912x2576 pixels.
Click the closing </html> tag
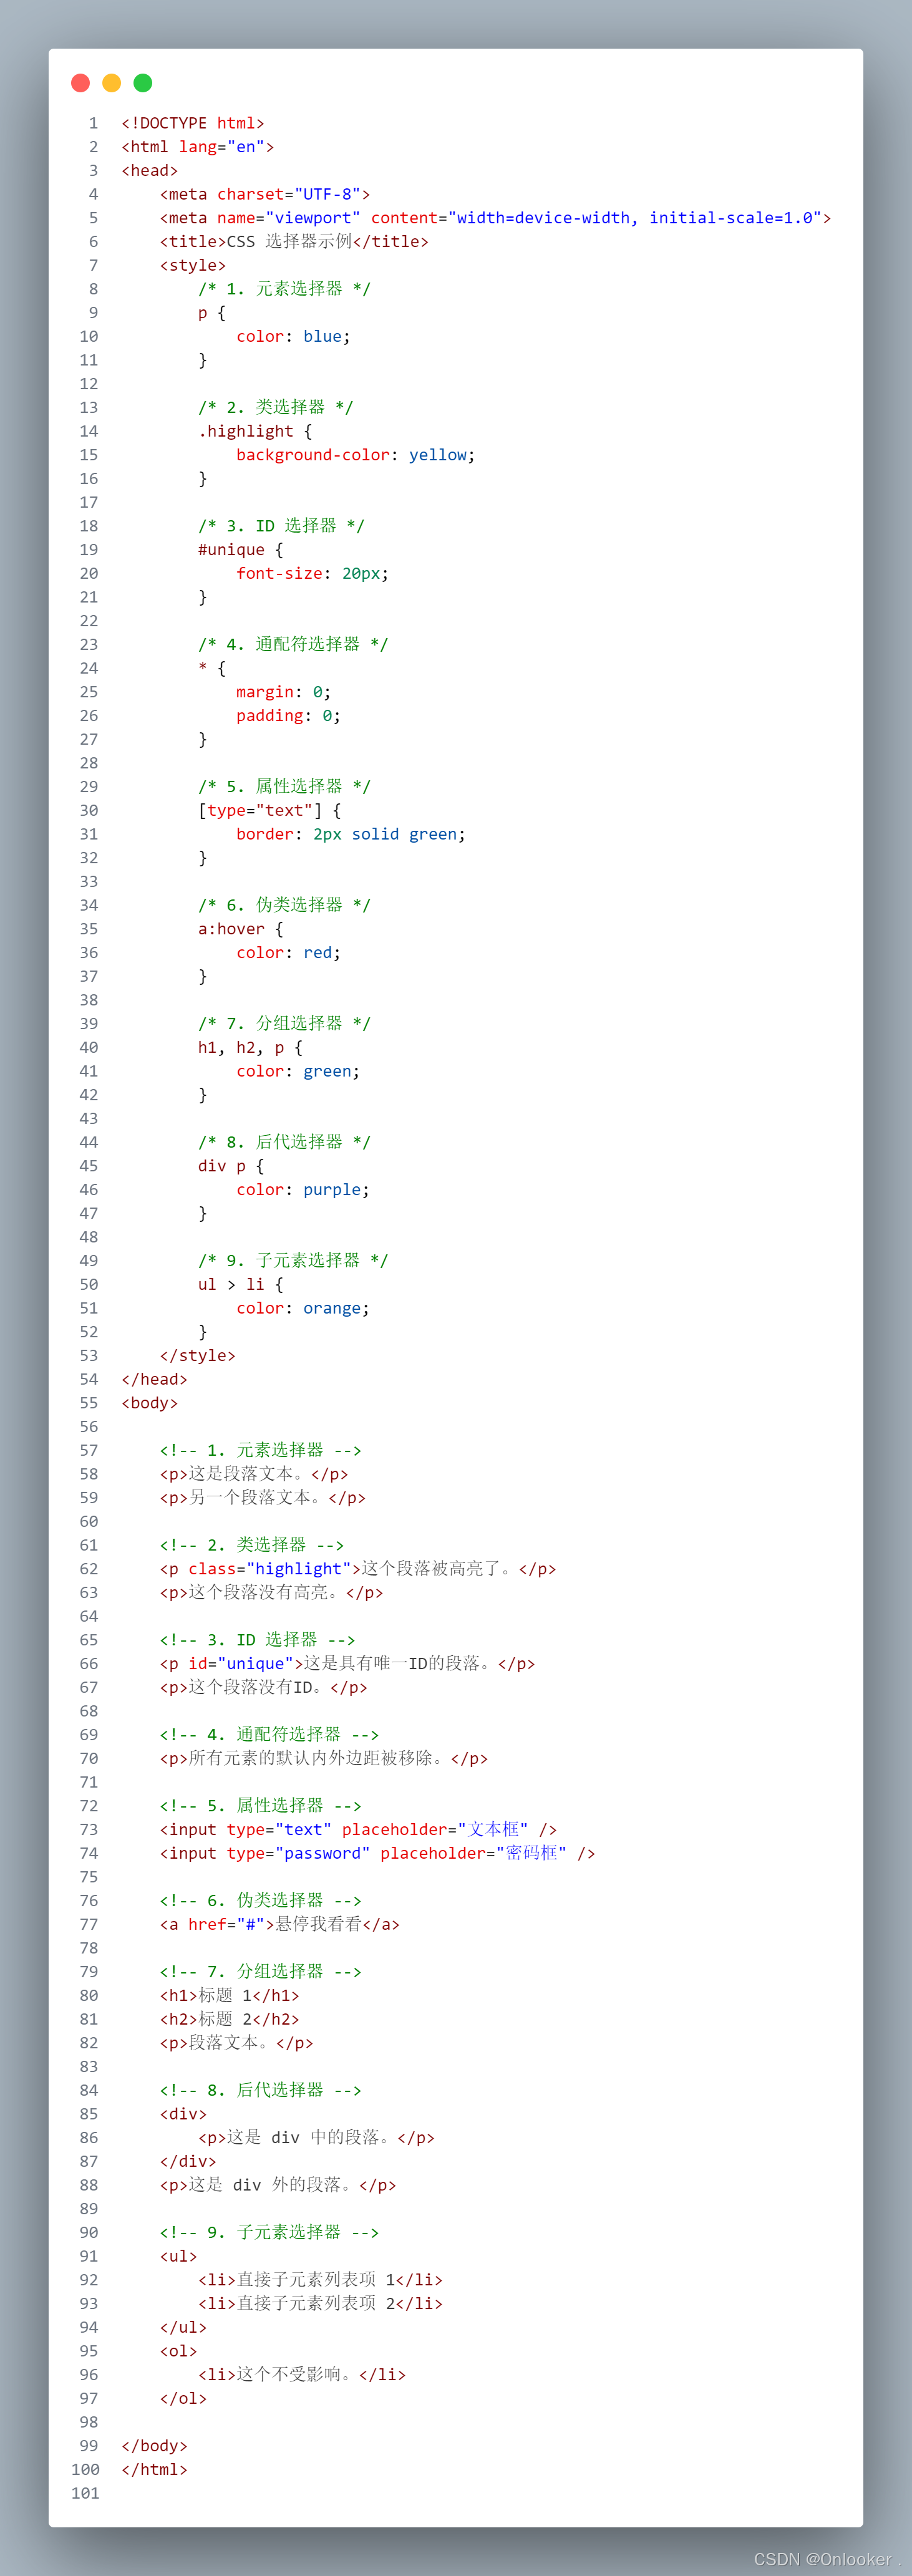pos(155,2469)
